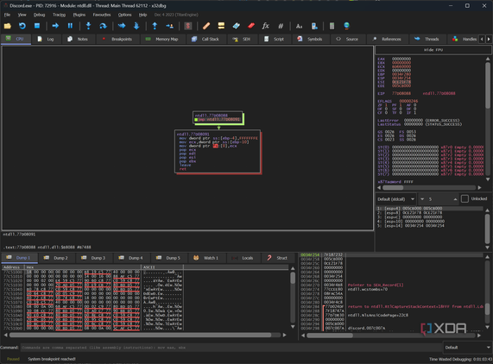Increase the argument count with the up arrow
This screenshot has height=364, width=493.
coord(455,199)
